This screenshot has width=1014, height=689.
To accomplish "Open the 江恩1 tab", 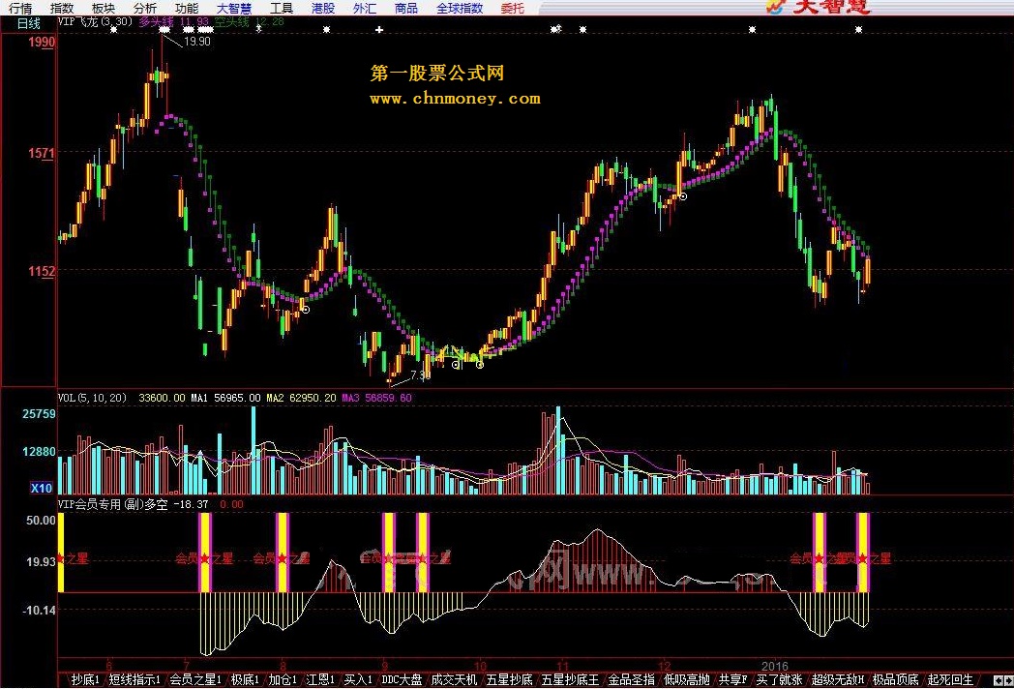I will (x=320, y=680).
